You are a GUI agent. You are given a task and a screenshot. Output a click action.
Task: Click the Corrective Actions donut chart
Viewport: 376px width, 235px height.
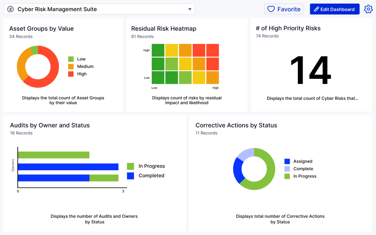click(x=254, y=169)
